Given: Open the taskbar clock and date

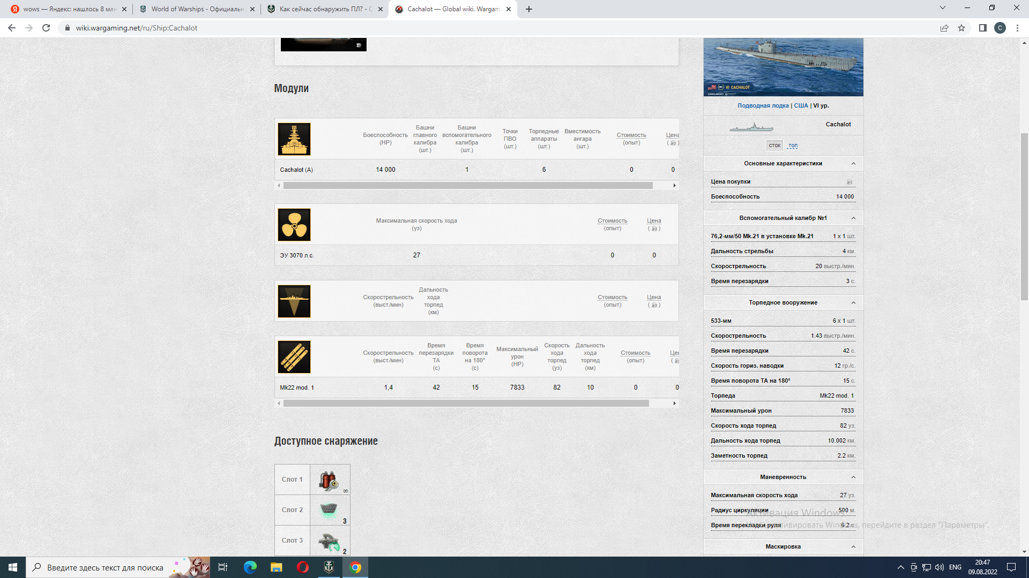Looking at the screenshot, I should [x=982, y=567].
